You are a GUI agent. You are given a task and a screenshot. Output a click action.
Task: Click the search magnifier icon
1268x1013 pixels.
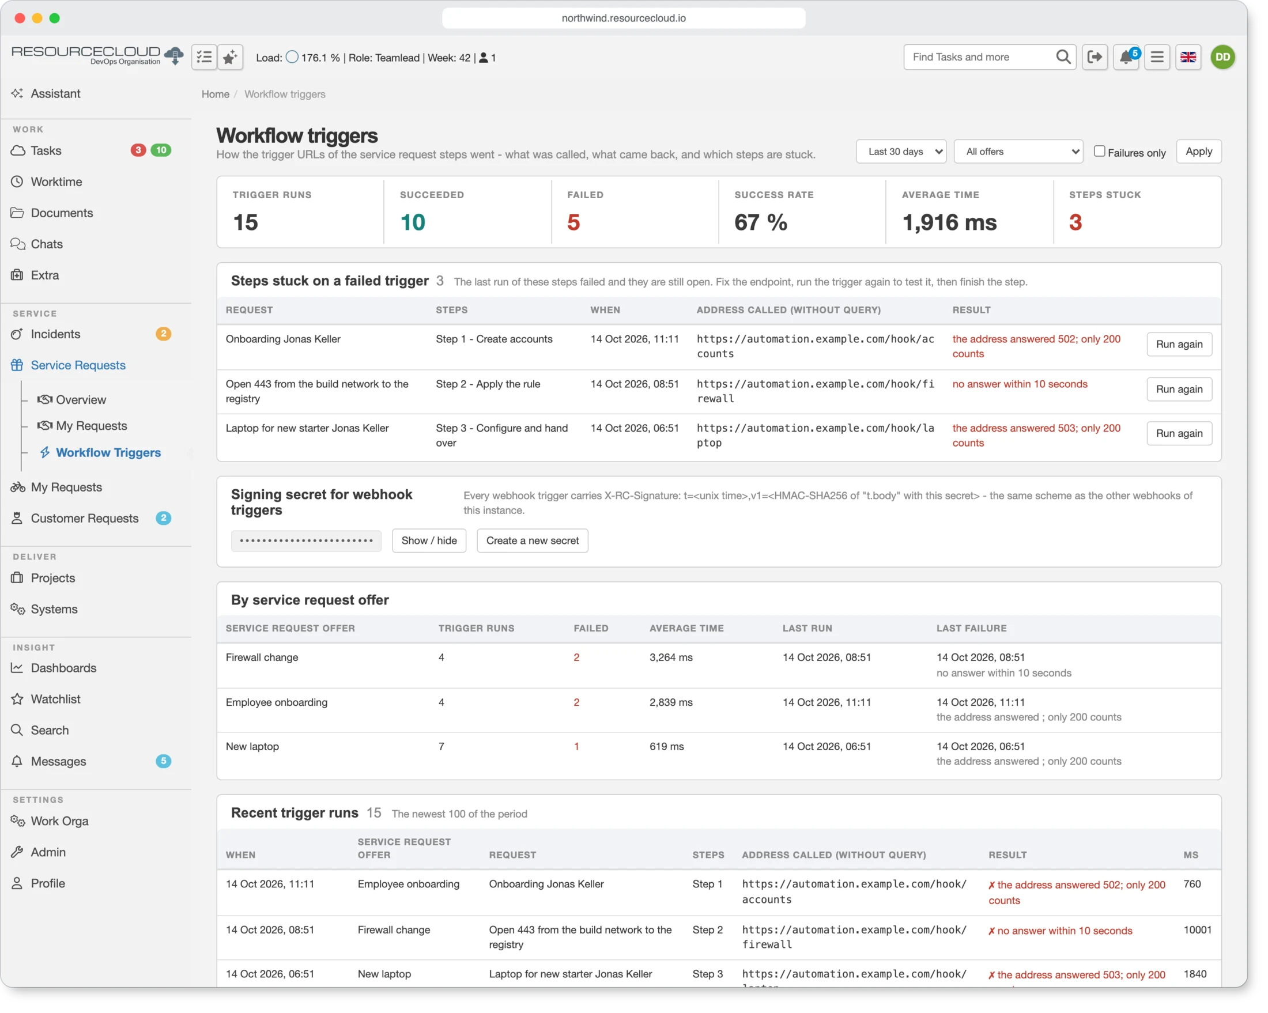[1063, 57]
